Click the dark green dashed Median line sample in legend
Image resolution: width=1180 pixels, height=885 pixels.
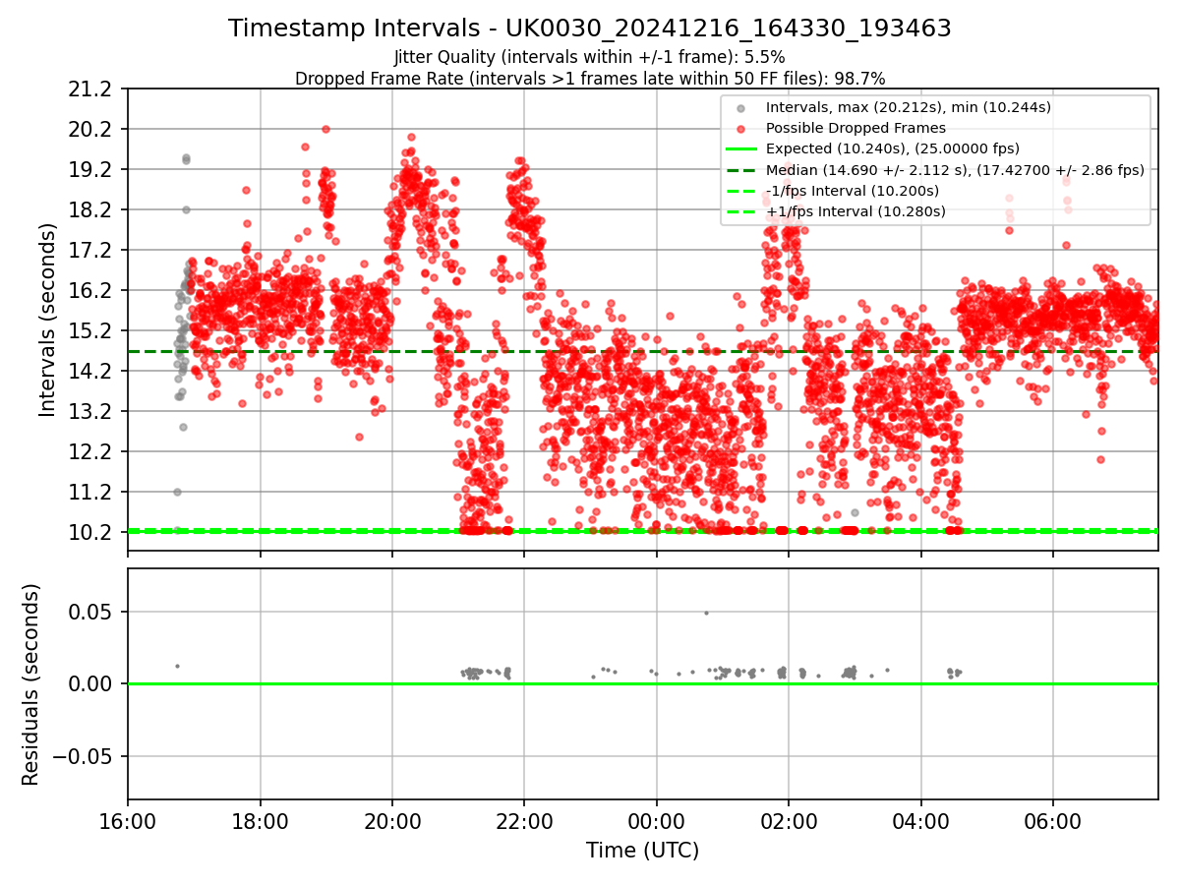tap(740, 170)
